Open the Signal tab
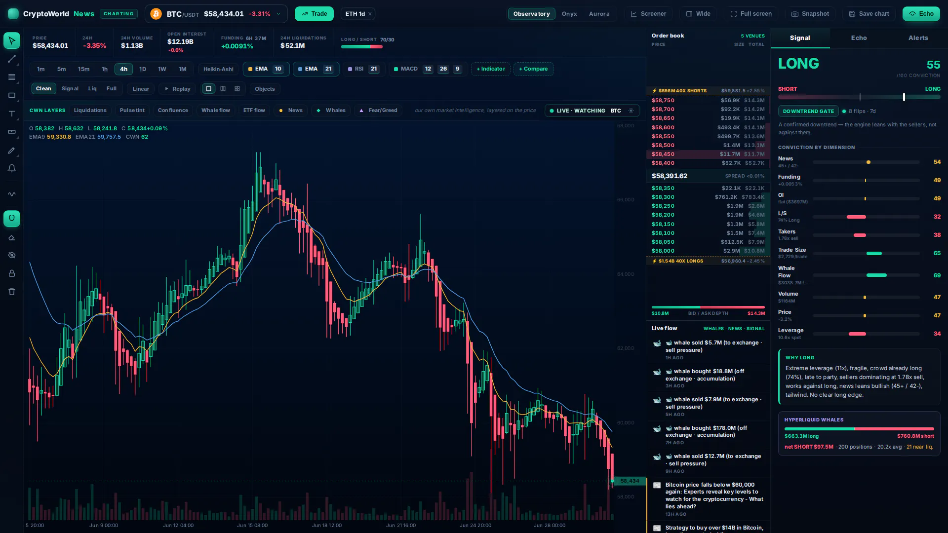This screenshot has height=533, width=948. click(800, 38)
